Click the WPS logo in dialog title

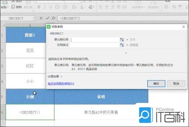(x=49, y=27)
